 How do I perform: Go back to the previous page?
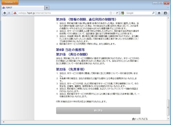pyautogui.click(x=5, y=13)
